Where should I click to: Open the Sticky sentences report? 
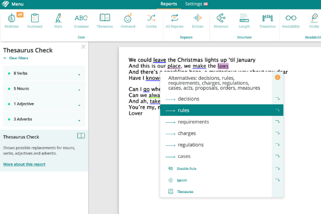click(x=314, y=21)
